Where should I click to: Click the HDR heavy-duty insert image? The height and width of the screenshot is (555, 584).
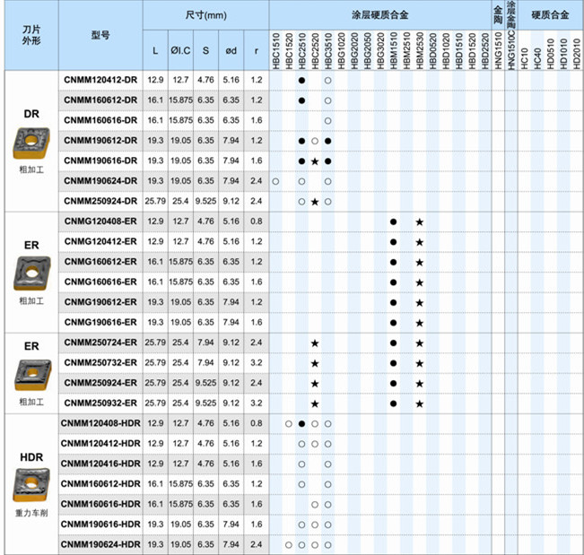pyautogui.click(x=31, y=483)
